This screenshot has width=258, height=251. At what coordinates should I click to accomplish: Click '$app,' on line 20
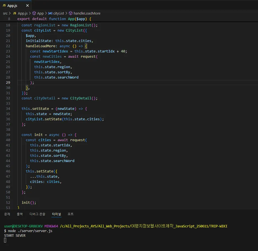pos(31,36)
